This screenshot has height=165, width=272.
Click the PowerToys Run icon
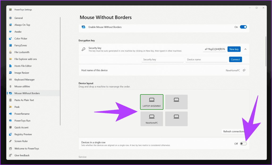click(x=10, y=121)
